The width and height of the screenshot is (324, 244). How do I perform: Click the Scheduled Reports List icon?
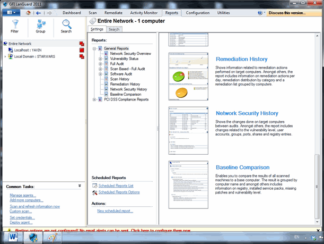pos(94,186)
